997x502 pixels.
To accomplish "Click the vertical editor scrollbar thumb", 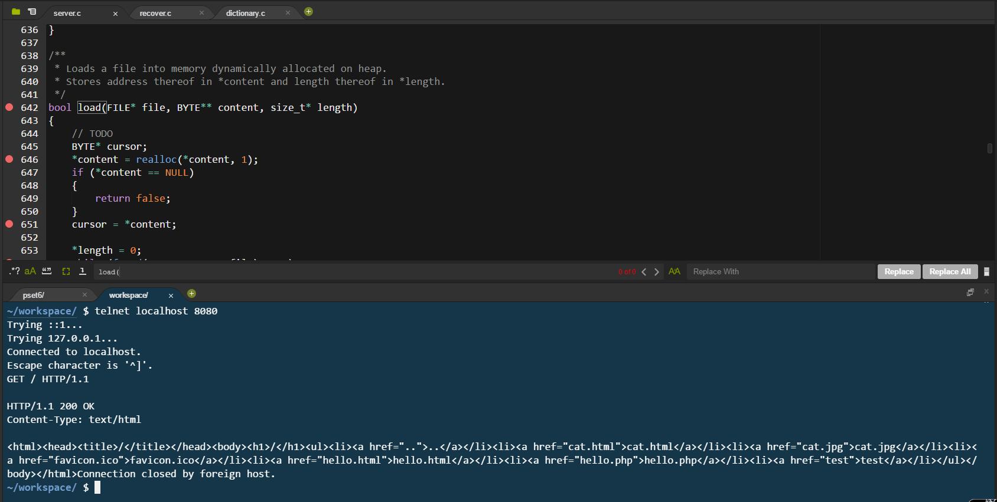I will point(989,148).
